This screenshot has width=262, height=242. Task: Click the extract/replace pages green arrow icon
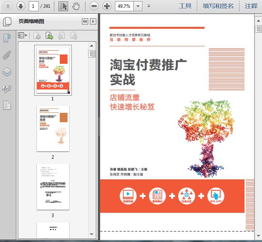pyautogui.click(x=49, y=35)
